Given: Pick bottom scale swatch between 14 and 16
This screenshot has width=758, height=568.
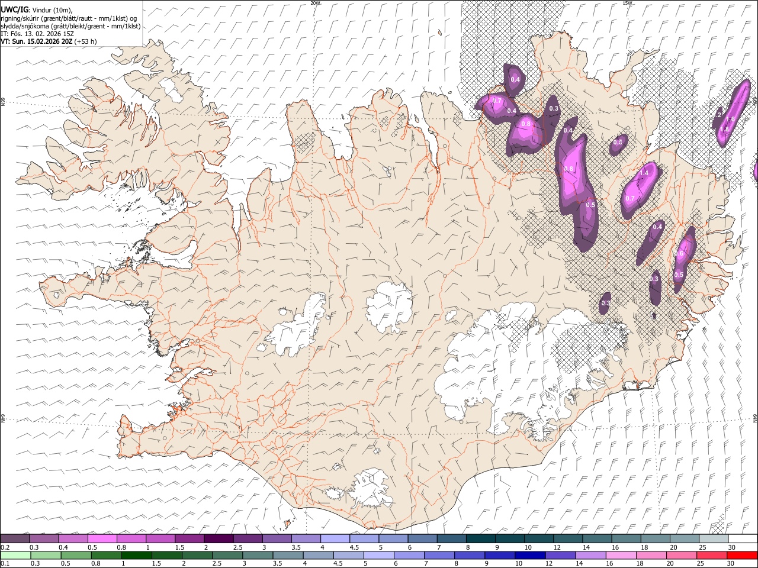Looking at the screenshot, I should 590,556.
